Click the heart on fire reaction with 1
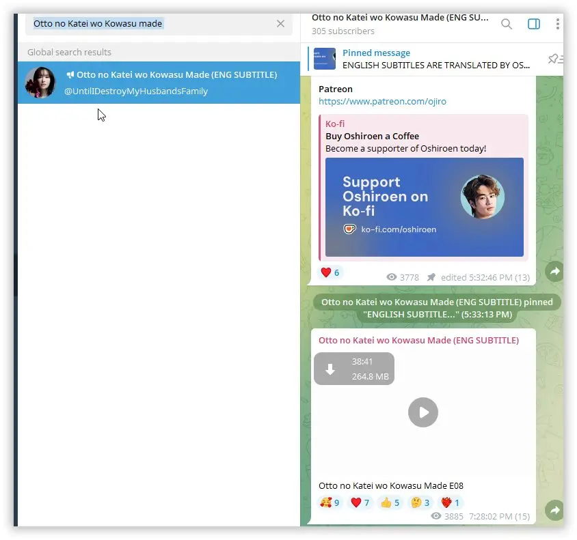 click(450, 502)
